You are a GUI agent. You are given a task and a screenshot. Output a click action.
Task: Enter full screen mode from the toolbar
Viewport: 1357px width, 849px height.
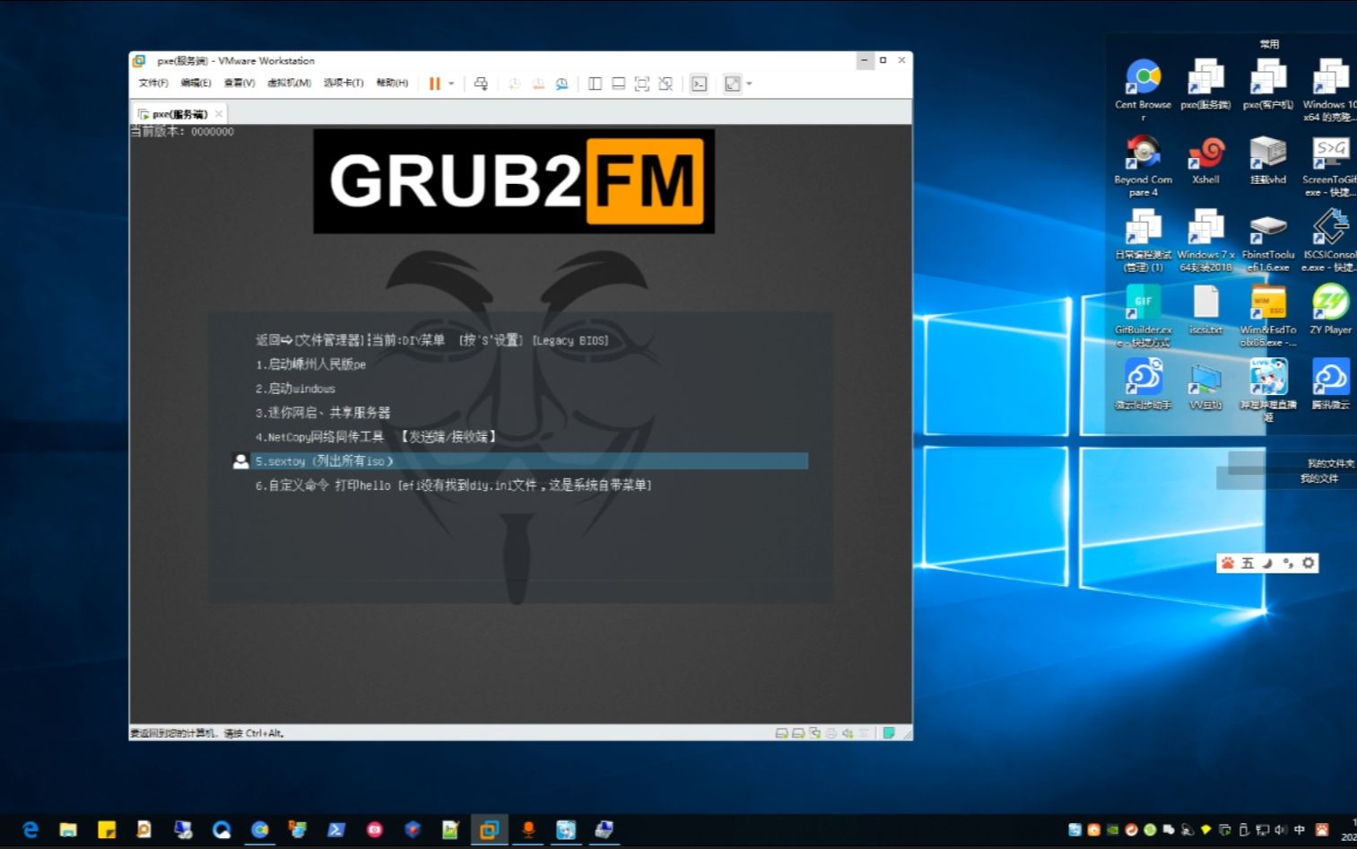(x=642, y=83)
